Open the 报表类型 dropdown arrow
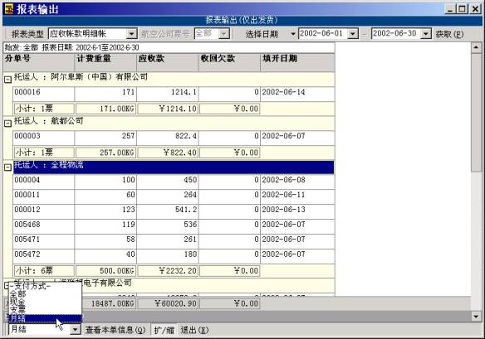The width and height of the screenshot is (485, 339). click(x=132, y=33)
